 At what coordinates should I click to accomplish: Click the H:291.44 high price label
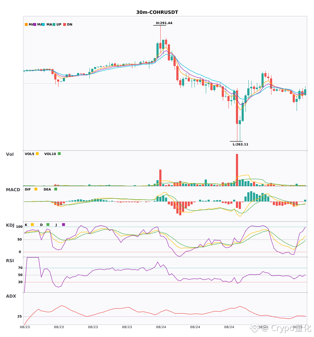[164, 23]
